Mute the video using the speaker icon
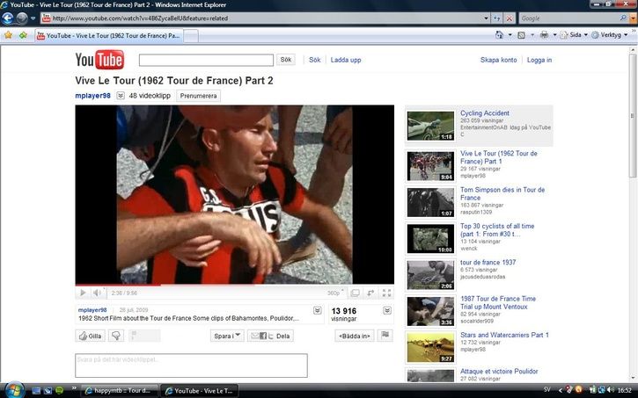 tap(98, 293)
